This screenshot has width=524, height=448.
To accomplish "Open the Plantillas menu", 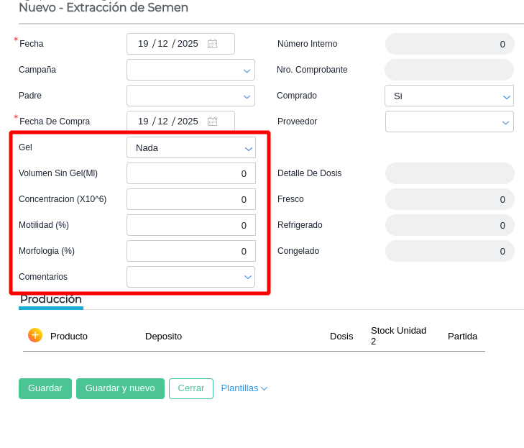I will coord(244,388).
